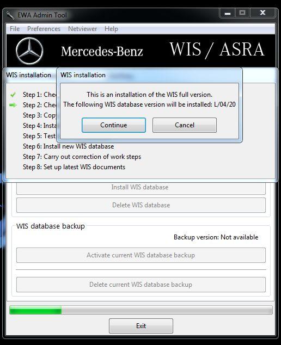Open the Help menu

point(111,29)
